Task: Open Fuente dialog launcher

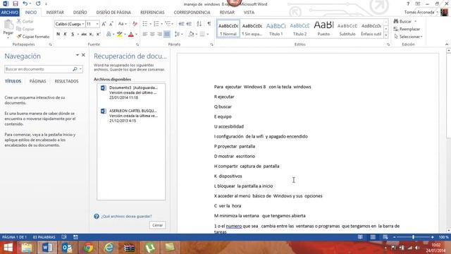Action: point(137,44)
